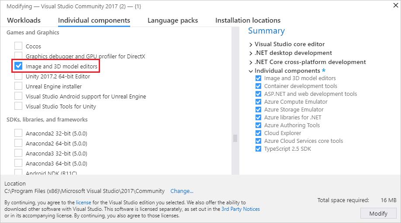Image resolution: width=401 pixels, height=223 pixels.
Task: Check Unity 2017.2 64-bit Editor
Action: [x=18, y=76]
